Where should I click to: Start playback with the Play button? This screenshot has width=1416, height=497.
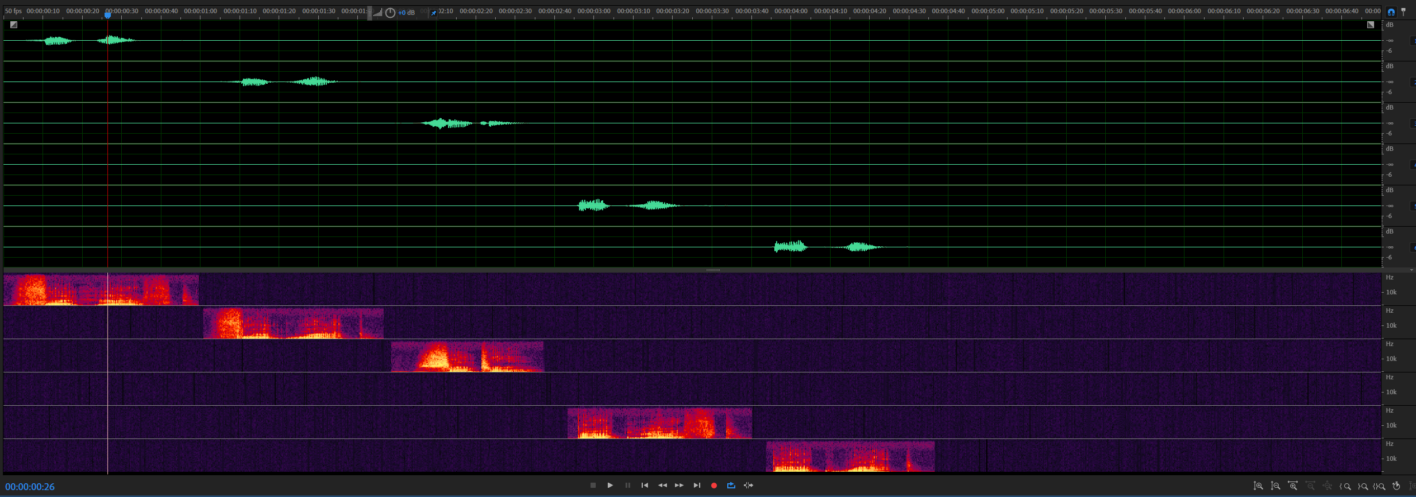click(610, 486)
